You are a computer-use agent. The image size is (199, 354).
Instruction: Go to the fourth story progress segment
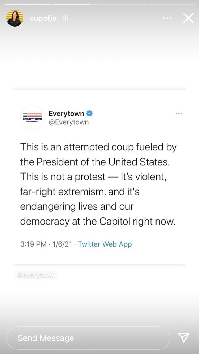click(171, 5)
